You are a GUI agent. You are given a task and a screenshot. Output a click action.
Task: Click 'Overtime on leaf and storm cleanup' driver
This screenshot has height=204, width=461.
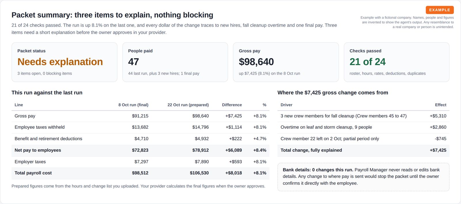tap(326, 127)
